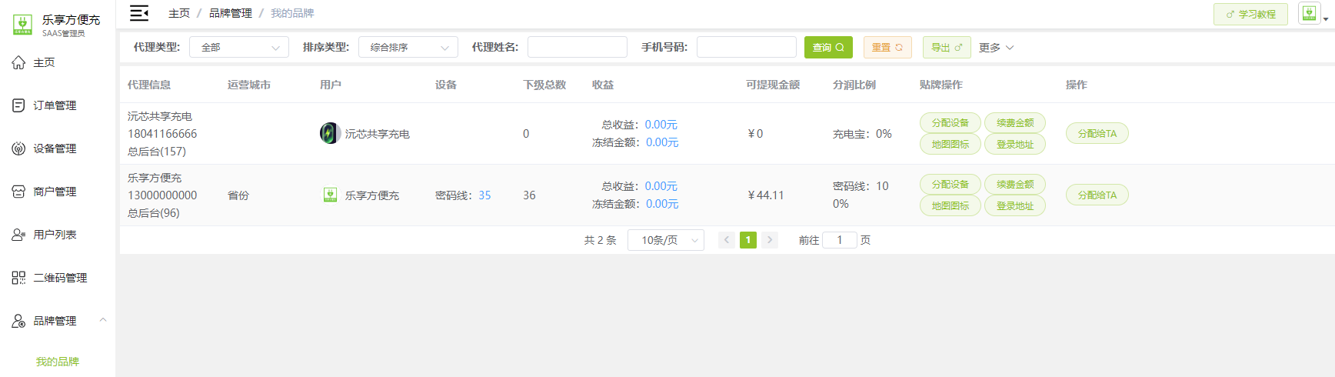Click the 省份 city cell
The image size is (1335, 377).
[238, 195]
